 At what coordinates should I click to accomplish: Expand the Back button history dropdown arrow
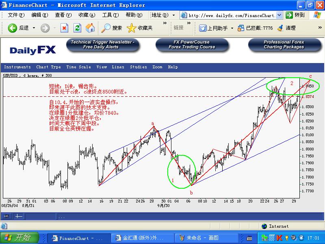click(34, 28)
